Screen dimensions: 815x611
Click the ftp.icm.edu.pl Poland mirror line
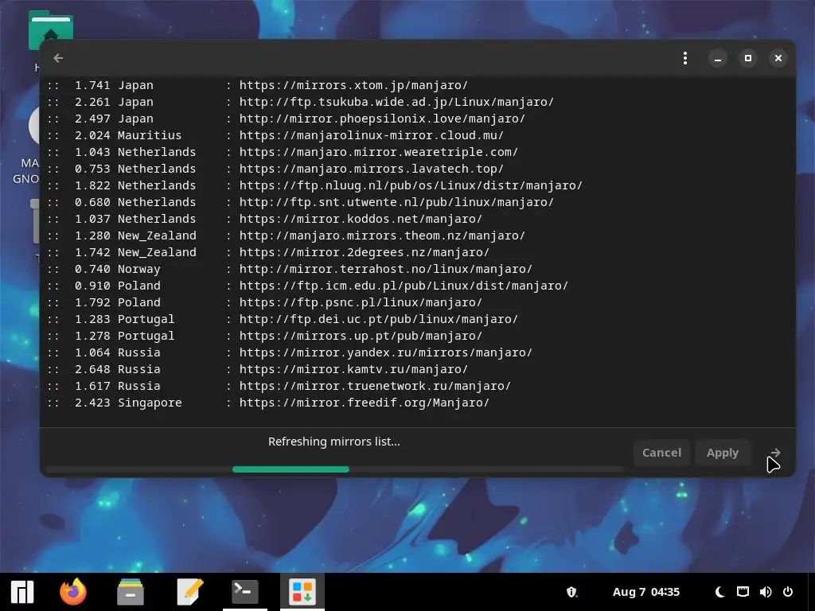click(x=308, y=286)
